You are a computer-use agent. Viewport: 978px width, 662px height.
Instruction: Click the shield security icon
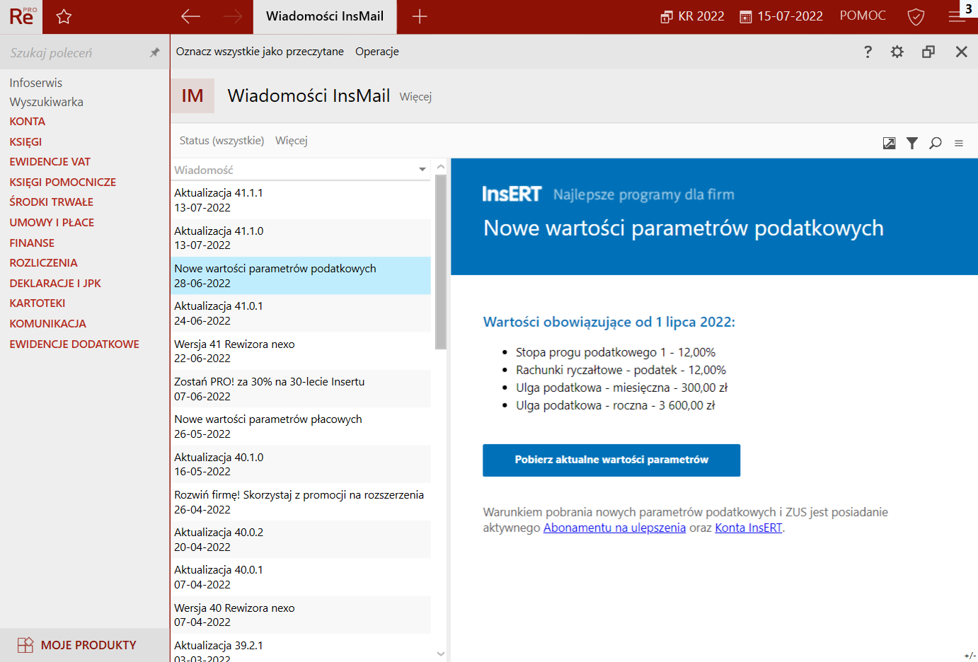[916, 16]
